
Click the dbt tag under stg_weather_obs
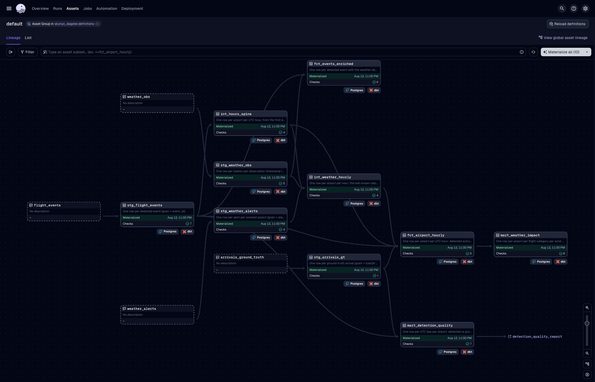(281, 192)
